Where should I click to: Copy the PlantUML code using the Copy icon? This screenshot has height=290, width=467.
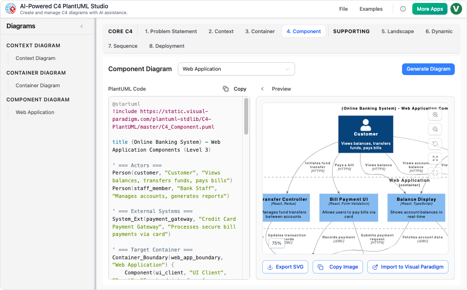[226, 89]
